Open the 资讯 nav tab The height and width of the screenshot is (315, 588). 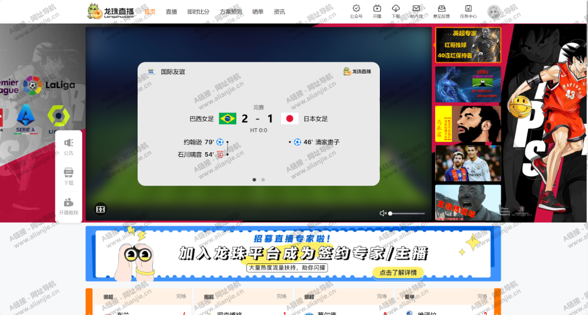pos(279,12)
